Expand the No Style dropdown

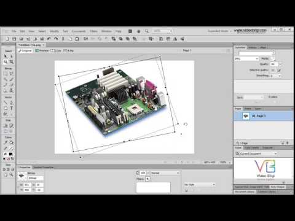pyautogui.click(x=200, y=184)
